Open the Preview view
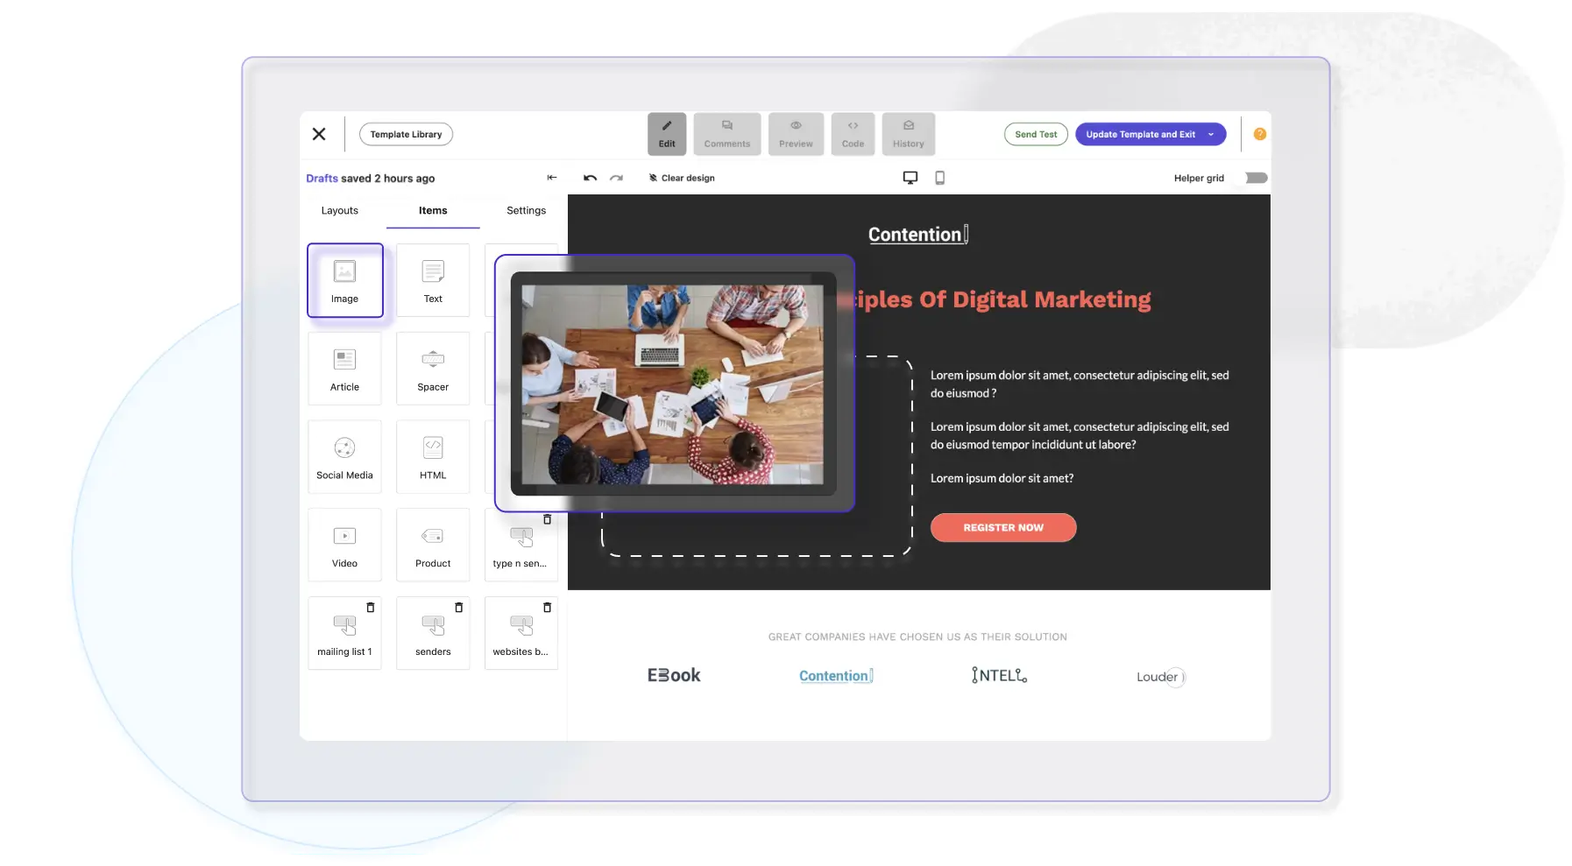The image size is (1572, 866). click(x=796, y=134)
